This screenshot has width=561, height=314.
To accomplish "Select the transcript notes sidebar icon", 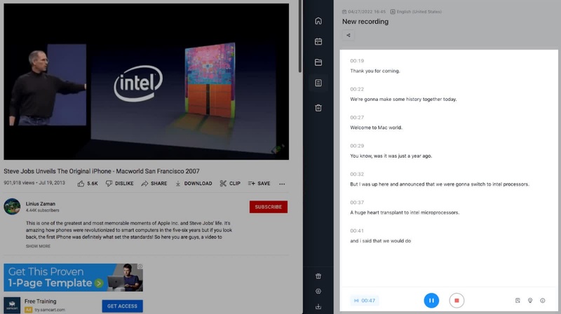I will tap(318, 83).
